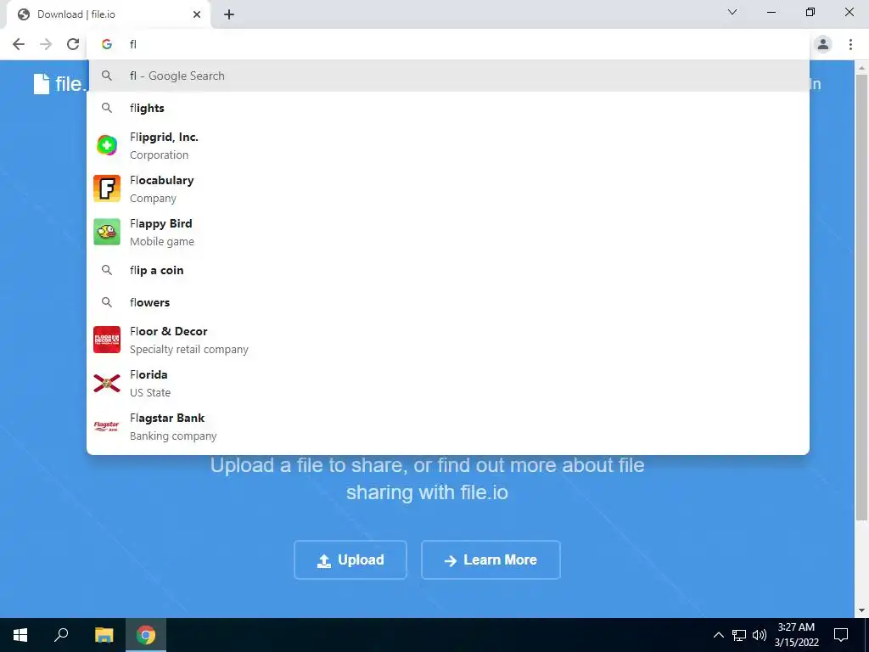Click the file.io logo on the page
The height and width of the screenshot is (652, 869).
pyautogui.click(x=59, y=84)
